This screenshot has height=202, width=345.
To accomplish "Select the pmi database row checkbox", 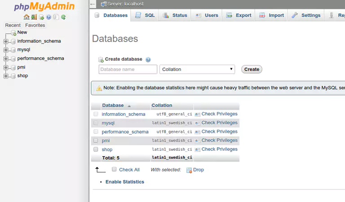I will (x=96, y=141).
